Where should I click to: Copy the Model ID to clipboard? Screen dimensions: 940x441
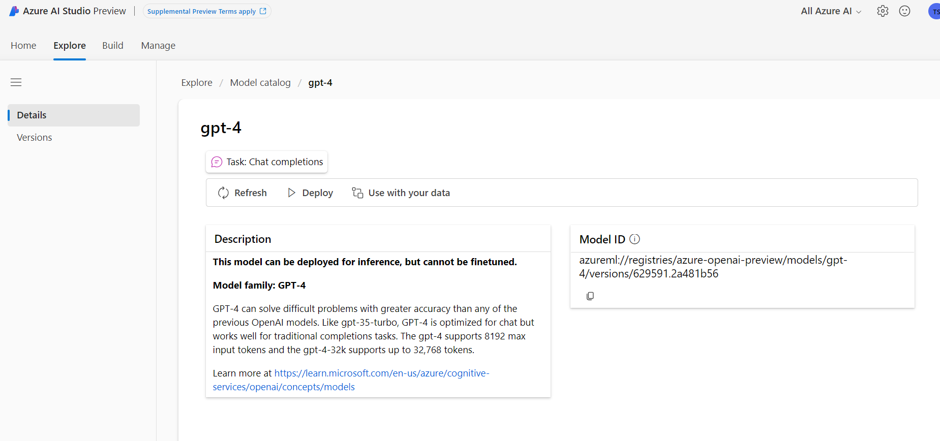(x=590, y=296)
